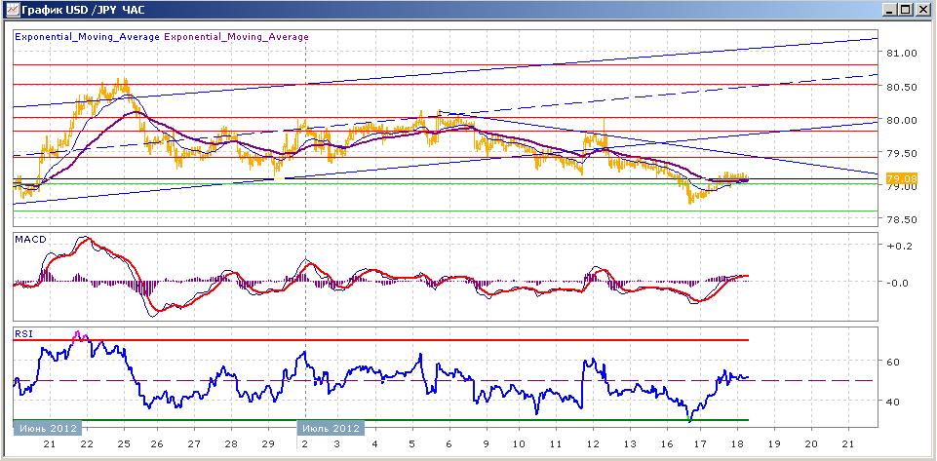Click date label 25 on time axis

123,444
